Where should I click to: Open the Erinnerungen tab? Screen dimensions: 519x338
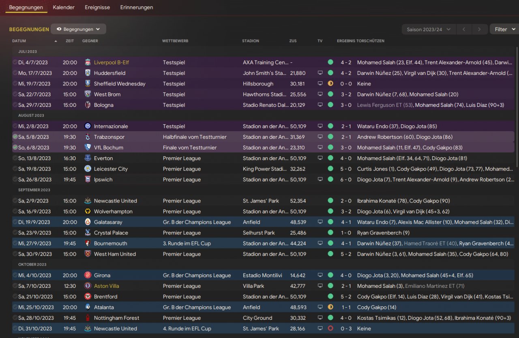coord(137,7)
